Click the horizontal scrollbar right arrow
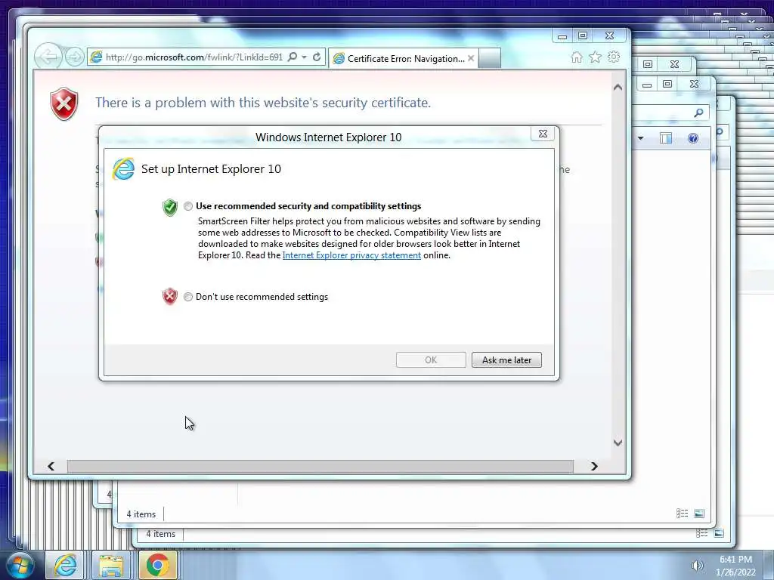The height and width of the screenshot is (580, 774). (x=594, y=466)
